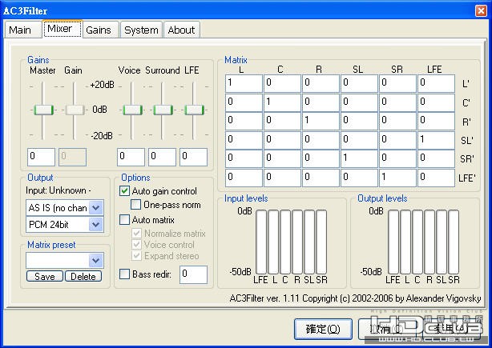Click matrix cell SL to SL'
Screen dimensions: 492x348
click(x=359, y=140)
